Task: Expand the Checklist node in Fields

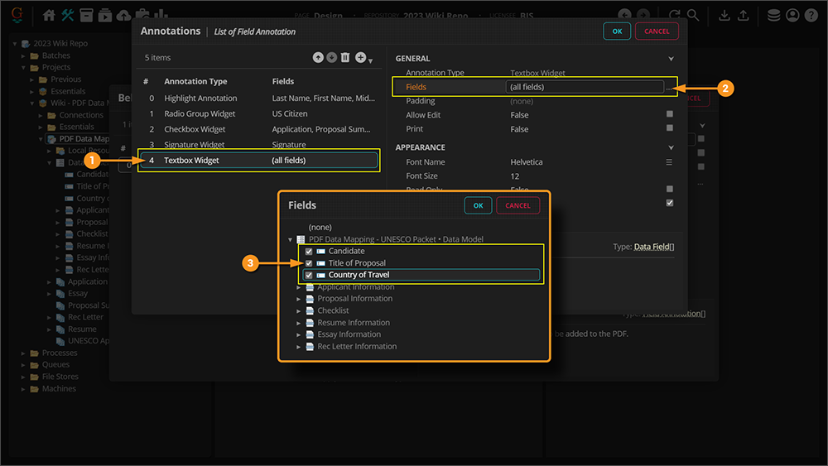Action: click(x=301, y=311)
